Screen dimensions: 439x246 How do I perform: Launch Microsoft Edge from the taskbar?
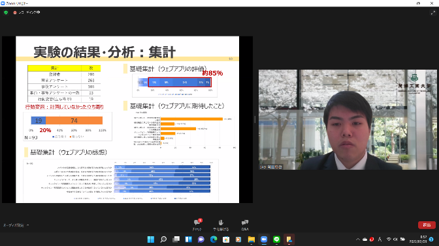click(214, 239)
